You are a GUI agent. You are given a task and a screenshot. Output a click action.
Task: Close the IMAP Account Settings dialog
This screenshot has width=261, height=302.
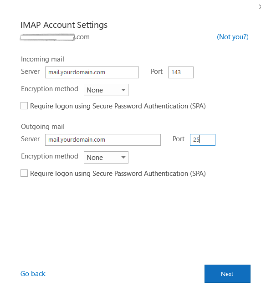pyautogui.click(x=260, y=7)
